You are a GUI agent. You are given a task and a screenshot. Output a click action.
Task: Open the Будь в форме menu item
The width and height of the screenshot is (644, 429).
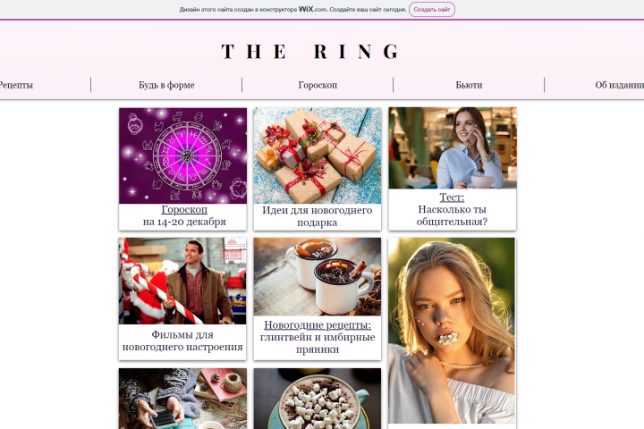[166, 85]
